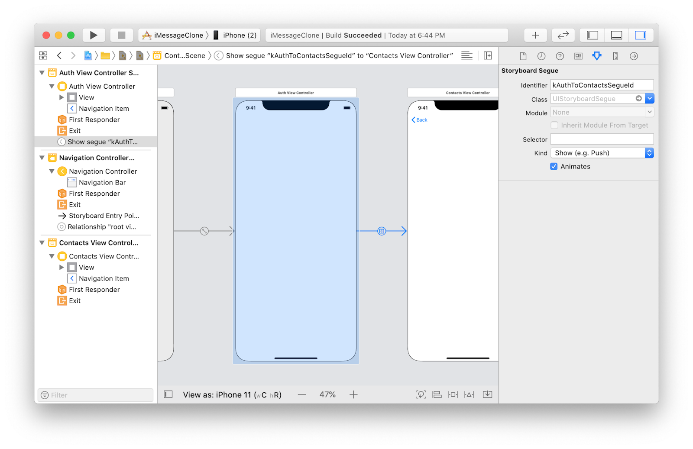Collapse the Navigation Controller scene in outline
This screenshot has width=693, height=449.
(42, 158)
